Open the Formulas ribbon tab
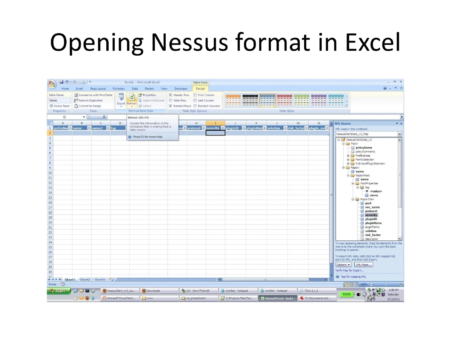 (119, 88)
